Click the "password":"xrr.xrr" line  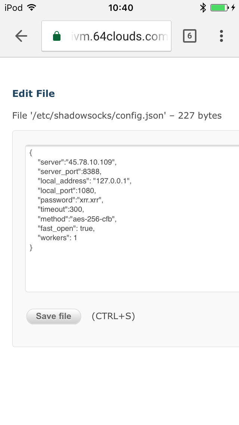(x=70, y=200)
